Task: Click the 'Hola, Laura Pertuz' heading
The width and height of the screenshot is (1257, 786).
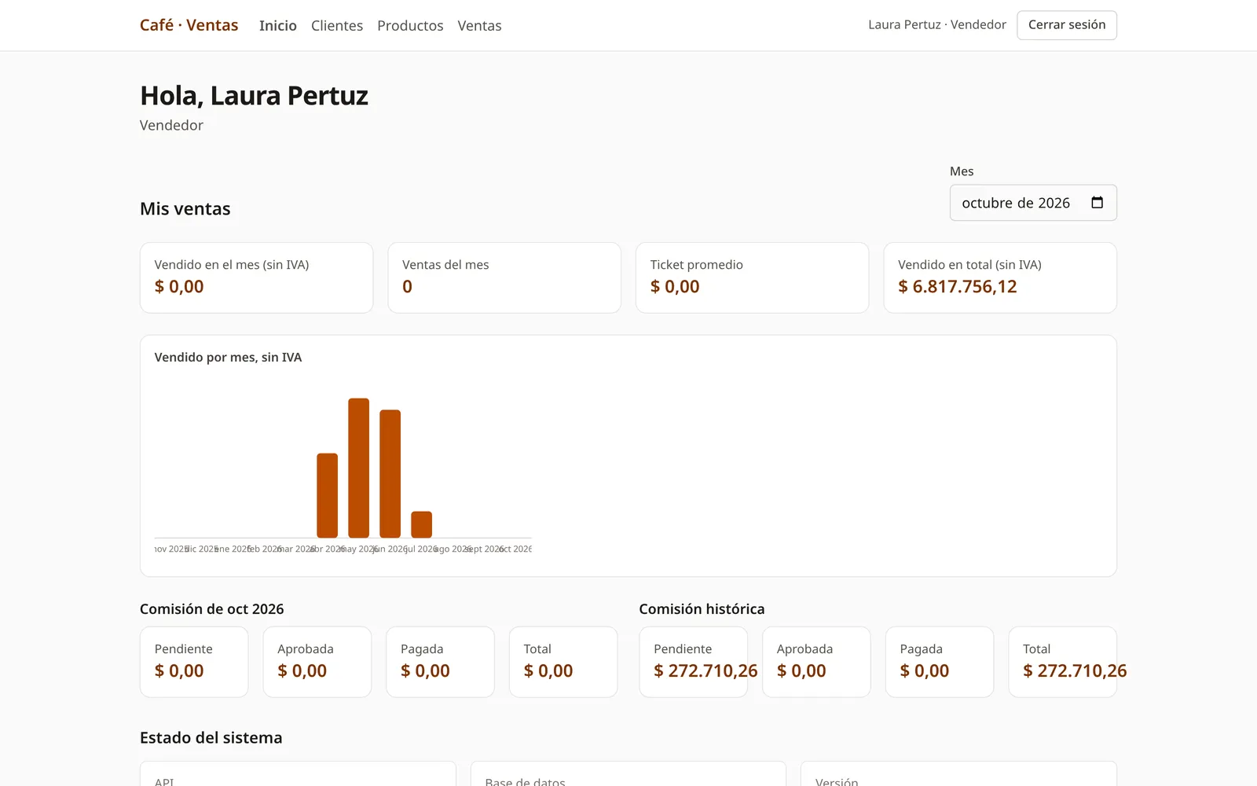Action: [254, 96]
